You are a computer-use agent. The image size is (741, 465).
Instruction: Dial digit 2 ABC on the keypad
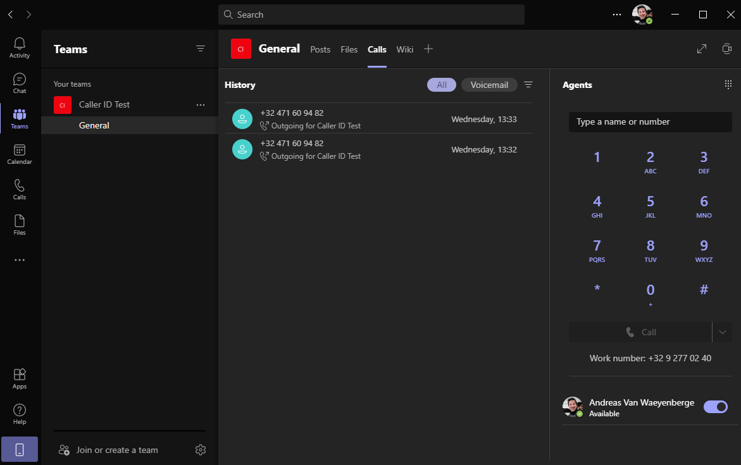click(x=651, y=161)
